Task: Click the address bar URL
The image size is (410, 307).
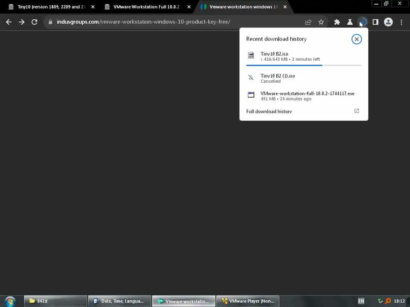Action: click(143, 22)
